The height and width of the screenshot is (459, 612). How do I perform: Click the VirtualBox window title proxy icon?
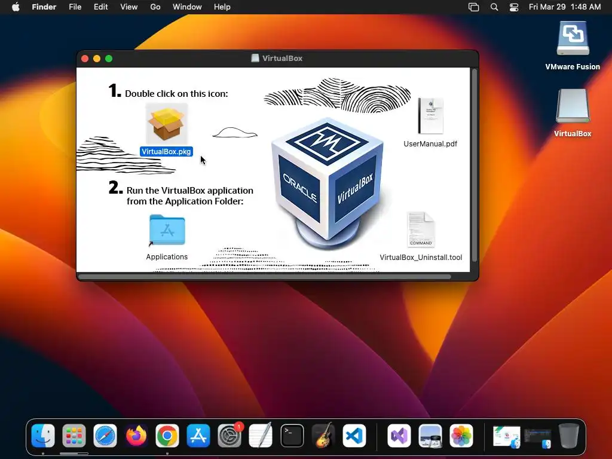(x=255, y=58)
